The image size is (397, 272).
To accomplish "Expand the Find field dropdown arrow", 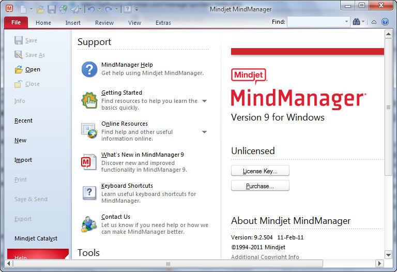I will click(347, 22).
